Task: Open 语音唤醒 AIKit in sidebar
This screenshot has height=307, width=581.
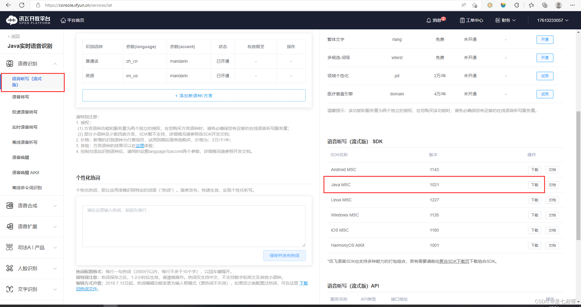Action: [26, 173]
